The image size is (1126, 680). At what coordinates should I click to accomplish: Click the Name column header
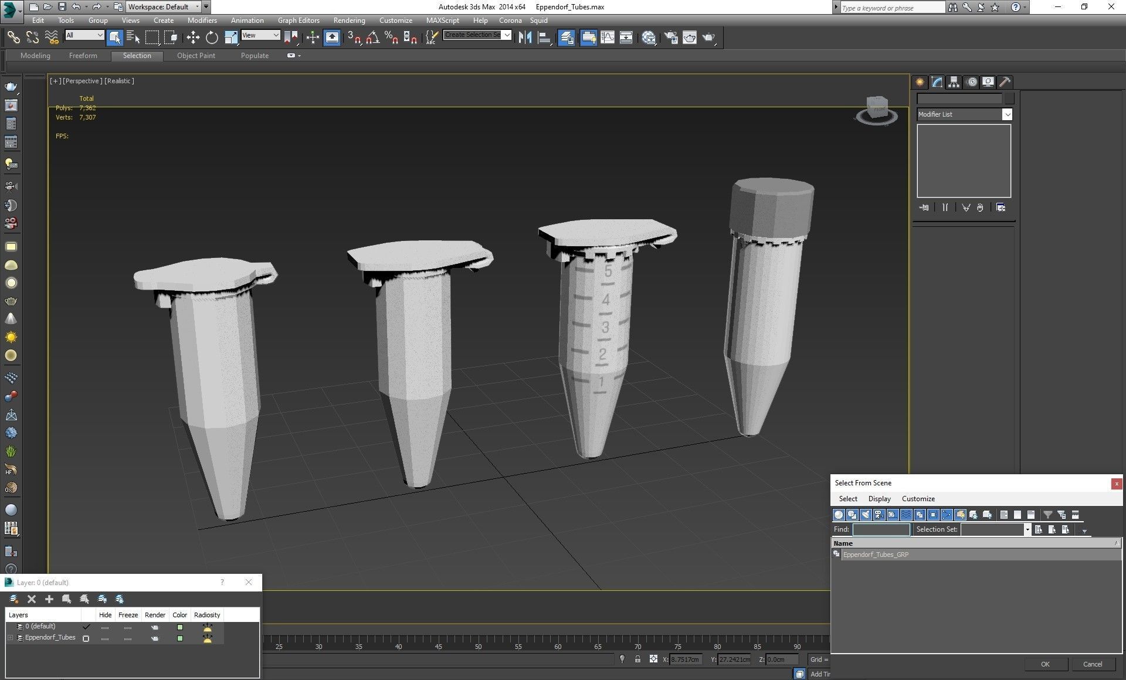click(976, 543)
